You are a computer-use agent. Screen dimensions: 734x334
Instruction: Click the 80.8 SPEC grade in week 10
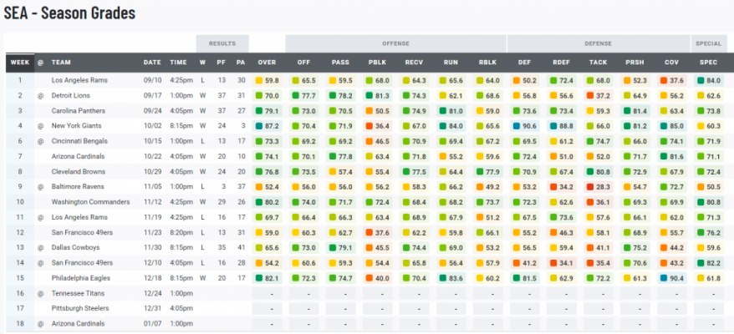[708, 202]
